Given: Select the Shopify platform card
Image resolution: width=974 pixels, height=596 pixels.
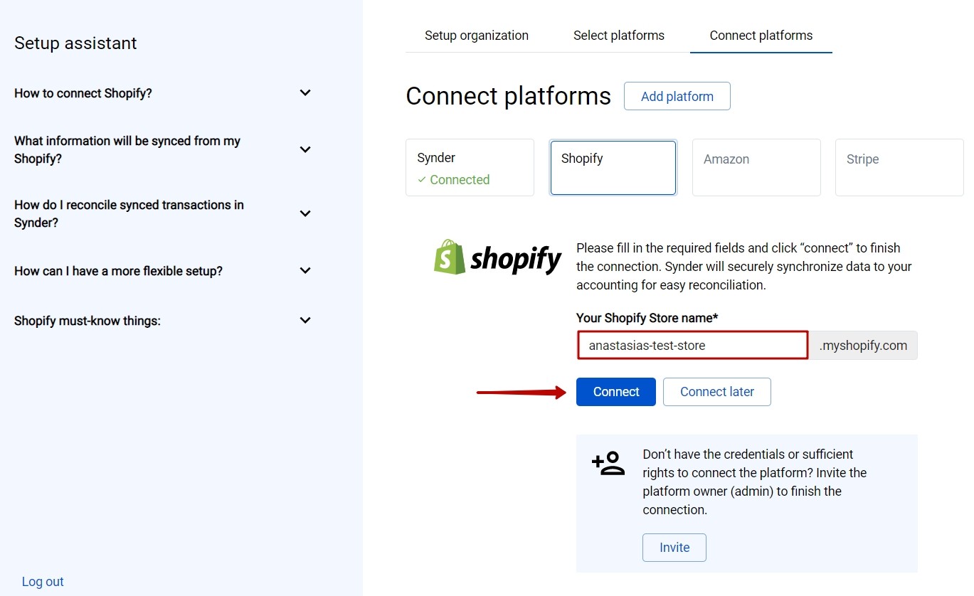Looking at the screenshot, I should click(613, 168).
